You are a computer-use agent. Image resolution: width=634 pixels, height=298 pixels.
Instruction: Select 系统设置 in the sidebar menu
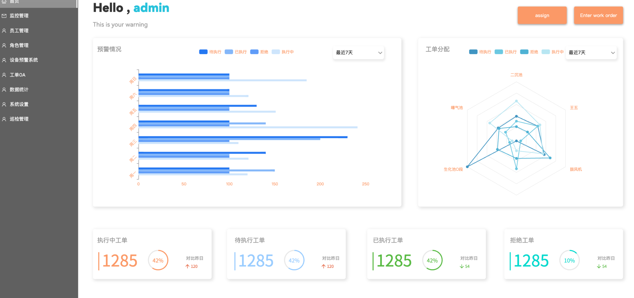point(19,104)
